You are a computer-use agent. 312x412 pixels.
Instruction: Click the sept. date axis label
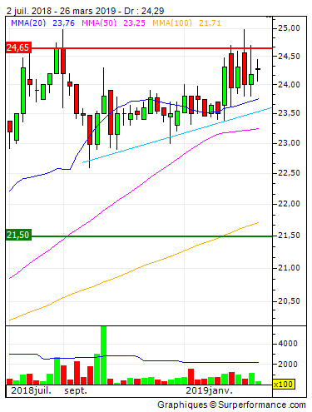(x=76, y=390)
